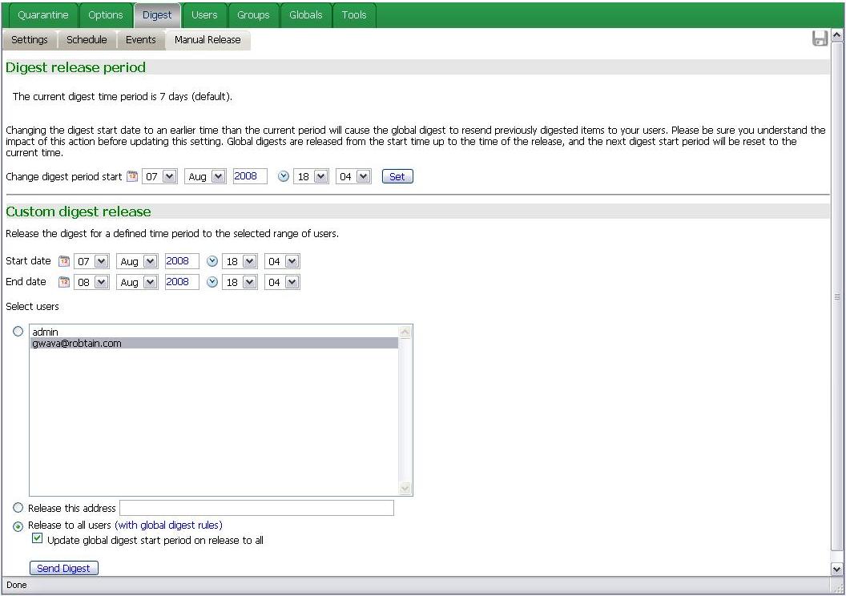The image size is (846, 596).
Task: Open Start date day dropdown
Action: pos(91,261)
